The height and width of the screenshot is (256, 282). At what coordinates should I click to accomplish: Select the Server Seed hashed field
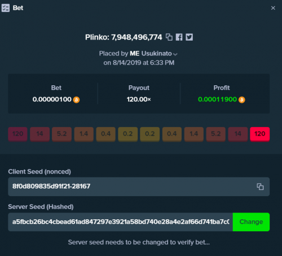point(120,222)
